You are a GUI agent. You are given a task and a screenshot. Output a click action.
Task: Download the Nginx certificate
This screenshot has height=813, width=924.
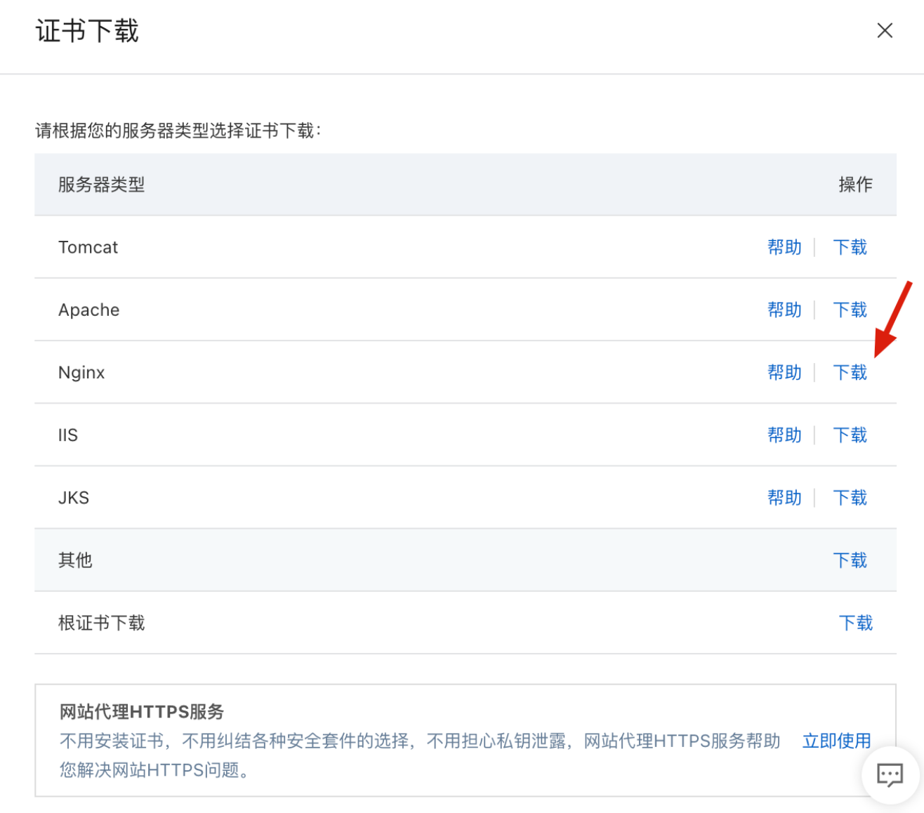(x=850, y=372)
